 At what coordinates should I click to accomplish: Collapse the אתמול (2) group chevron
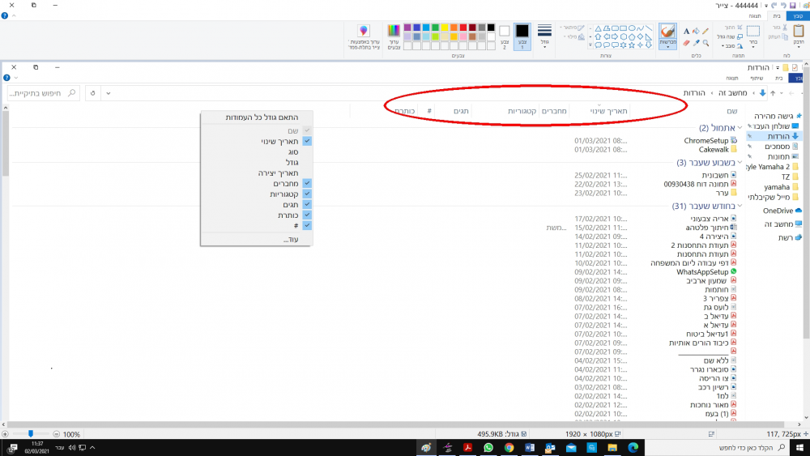pyautogui.click(x=740, y=127)
